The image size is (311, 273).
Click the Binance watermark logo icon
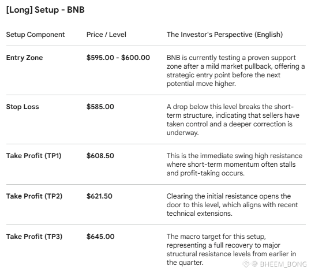[x=246, y=264]
